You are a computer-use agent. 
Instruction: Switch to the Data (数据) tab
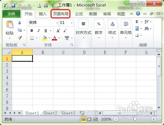pos(93,14)
